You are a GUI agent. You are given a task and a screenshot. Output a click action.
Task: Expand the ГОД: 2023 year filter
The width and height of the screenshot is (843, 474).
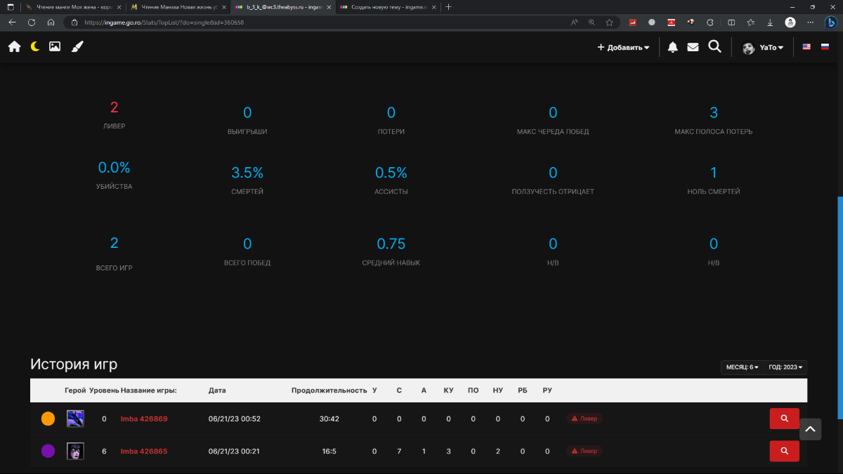[x=785, y=367]
